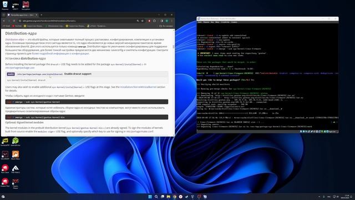The width and height of the screenshot is (355, 200).
Task: Click the 'Enable dracut support' file box header
Action: (87, 74)
